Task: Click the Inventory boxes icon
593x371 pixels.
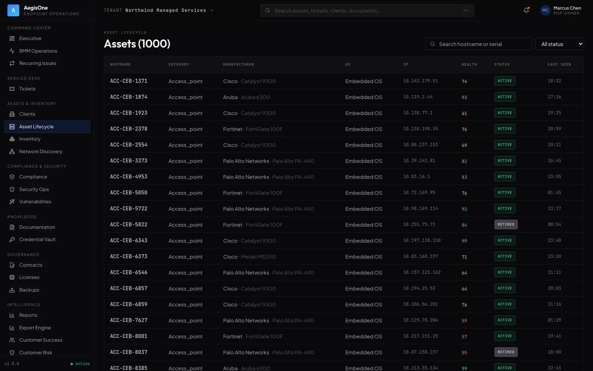Action: coord(12,139)
